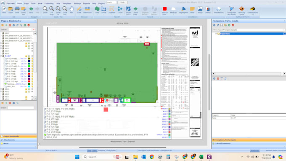This screenshot has height=161, width=286.
Task: Click color swatch for P-9, 9' High
Action: pos(29,74)
